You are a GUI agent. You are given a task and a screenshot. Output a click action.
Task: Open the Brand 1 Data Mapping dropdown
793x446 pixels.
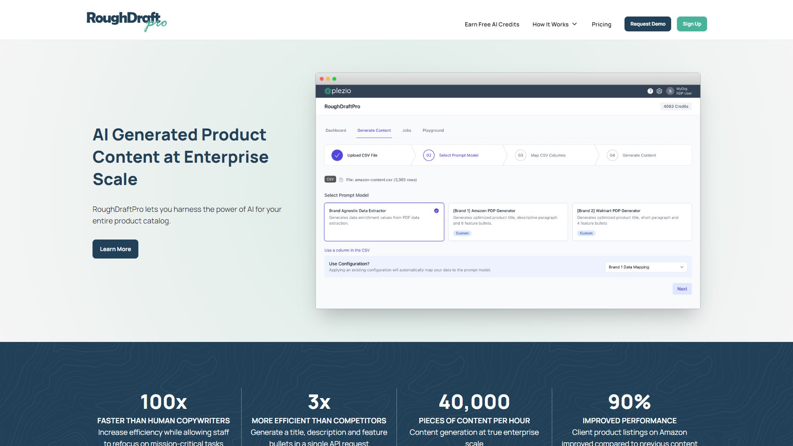[646, 267]
